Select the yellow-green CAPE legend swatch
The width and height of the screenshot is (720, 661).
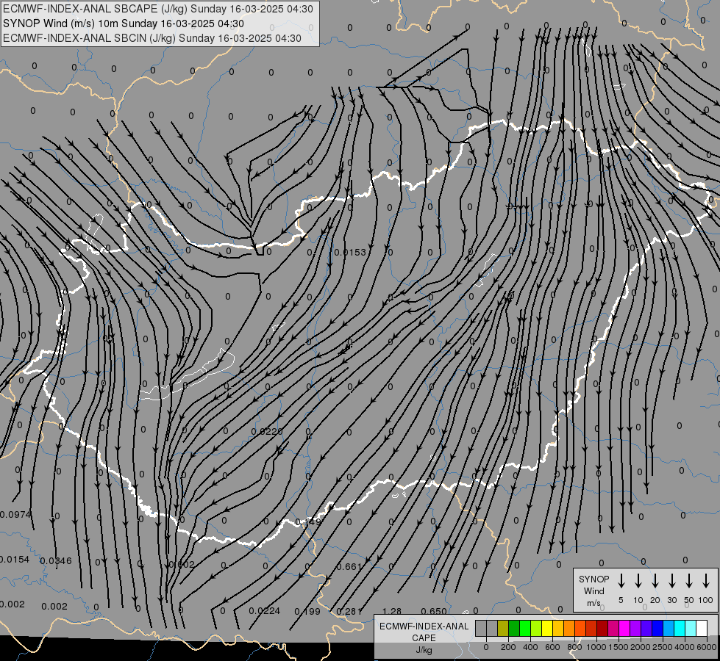click(536, 628)
